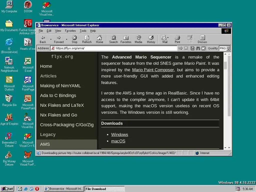Viewport: 256px width, 192px height.
Task: Switch to File Download taskbar button
Action: click(x=104, y=189)
